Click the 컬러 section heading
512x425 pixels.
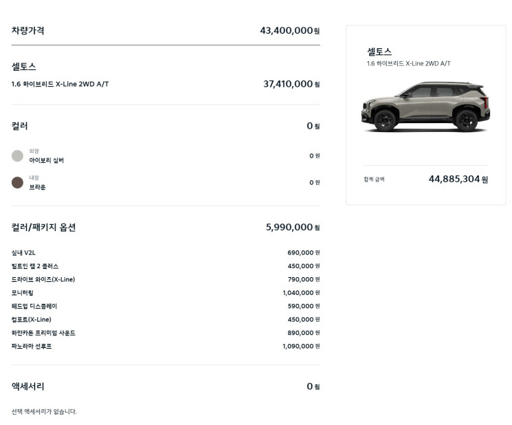tap(20, 126)
